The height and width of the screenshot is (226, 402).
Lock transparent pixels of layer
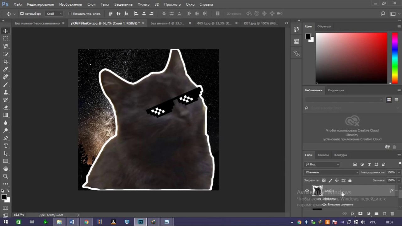point(324,180)
